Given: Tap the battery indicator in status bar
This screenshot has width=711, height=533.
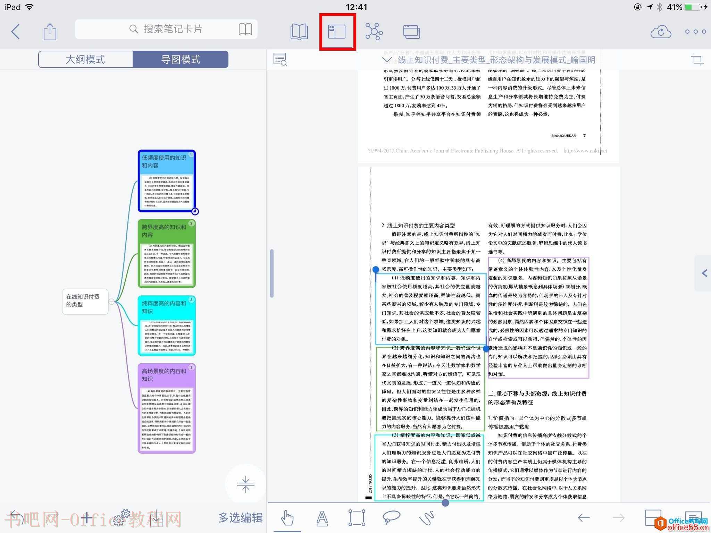Looking at the screenshot, I should [694, 7].
